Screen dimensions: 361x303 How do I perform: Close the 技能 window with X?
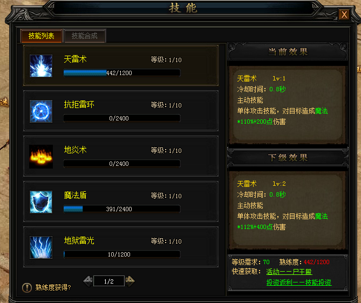point(344,15)
